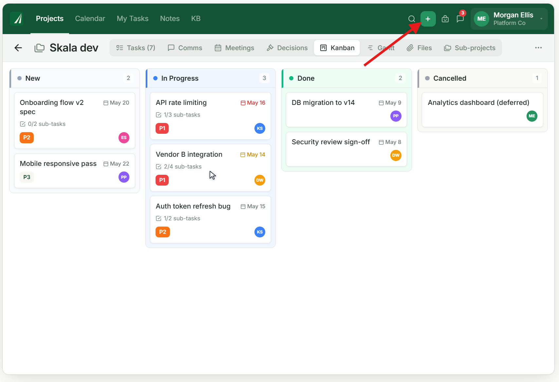Go back using the left arrow
559x382 pixels.
18,48
